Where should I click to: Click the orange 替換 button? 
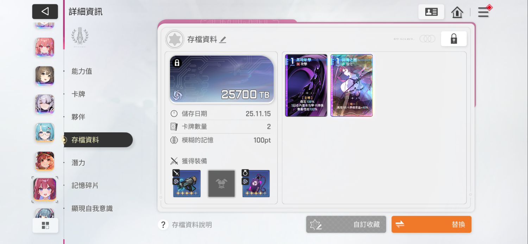(431, 224)
